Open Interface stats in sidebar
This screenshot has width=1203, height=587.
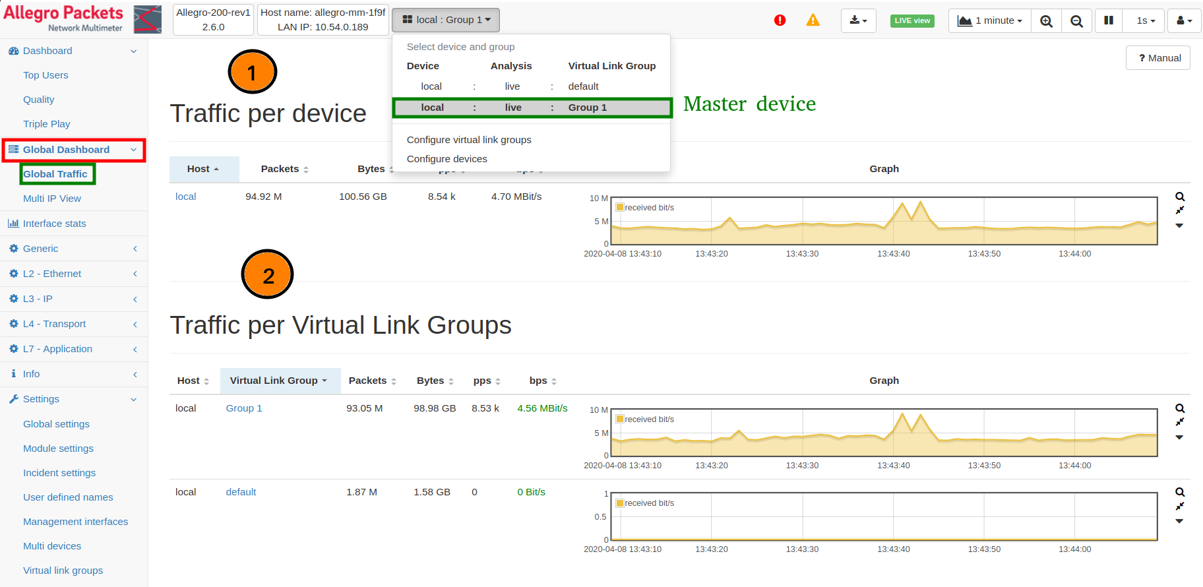(x=54, y=224)
